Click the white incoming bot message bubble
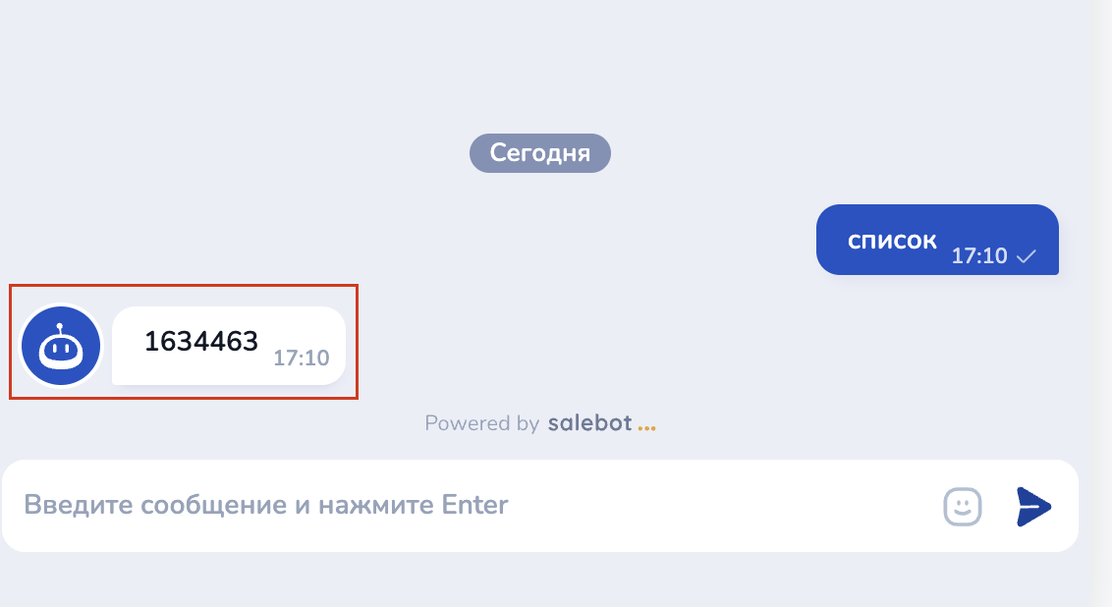 (228, 368)
